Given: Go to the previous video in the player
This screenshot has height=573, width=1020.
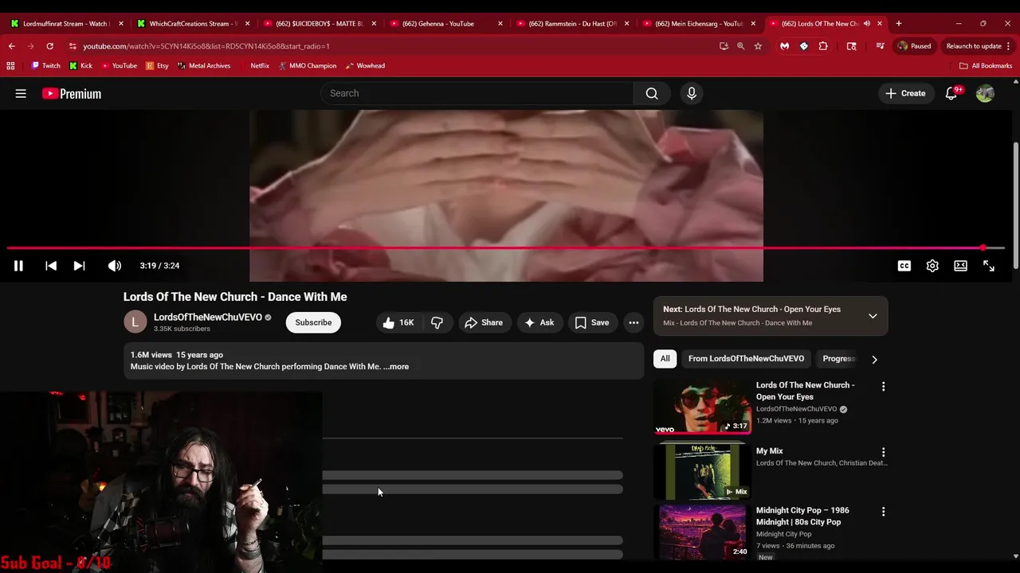Looking at the screenshot, I should (51, 266).
